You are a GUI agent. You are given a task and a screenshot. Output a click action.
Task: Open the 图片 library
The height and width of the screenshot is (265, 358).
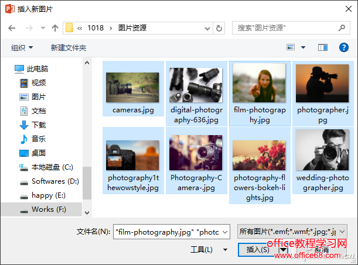click(x=33, y=97)
